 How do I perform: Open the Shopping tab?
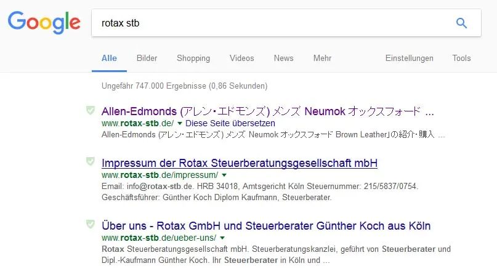pyautogui.click(x=193, y=58)
